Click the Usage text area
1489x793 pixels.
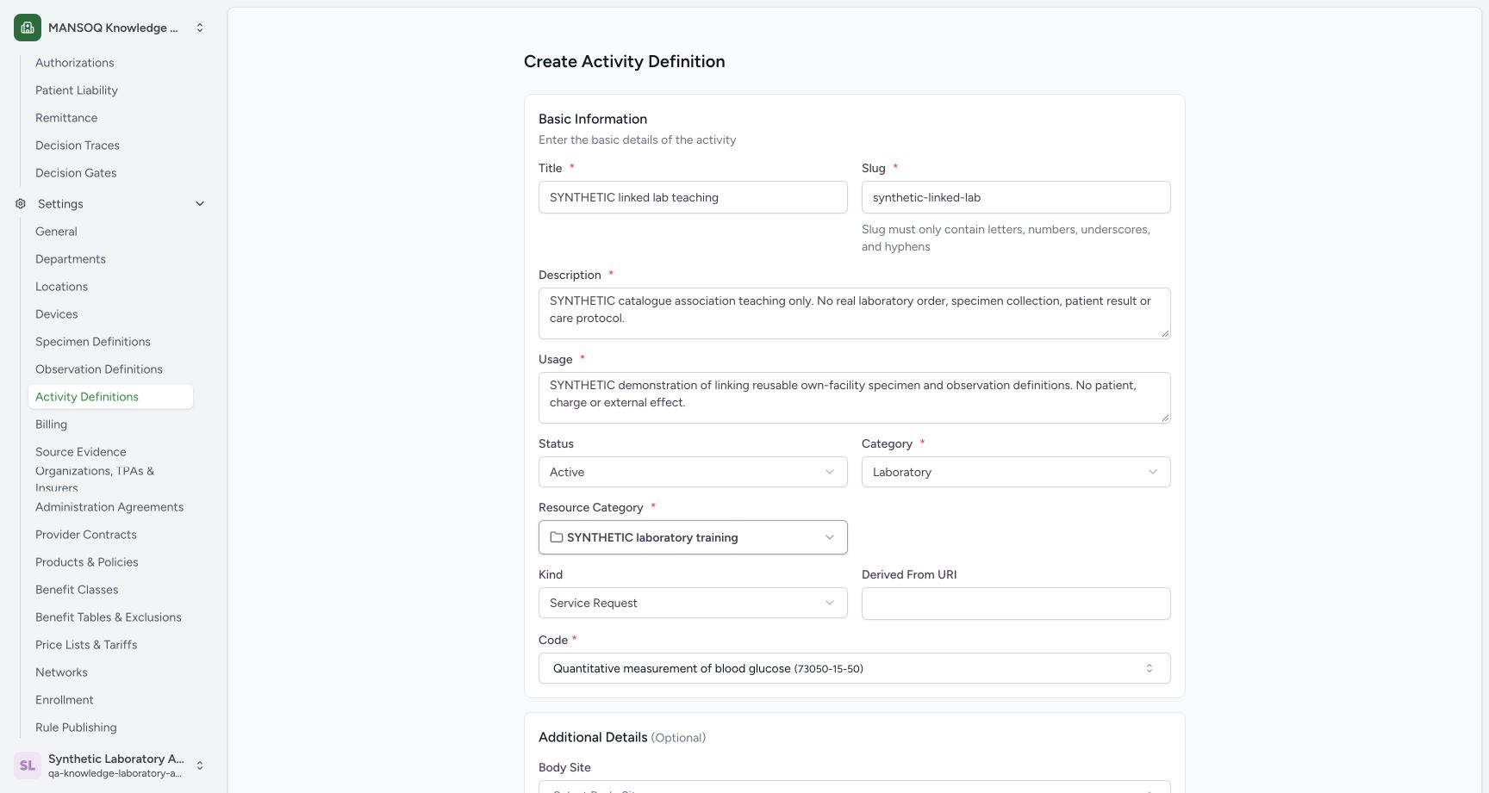(854, 398)
